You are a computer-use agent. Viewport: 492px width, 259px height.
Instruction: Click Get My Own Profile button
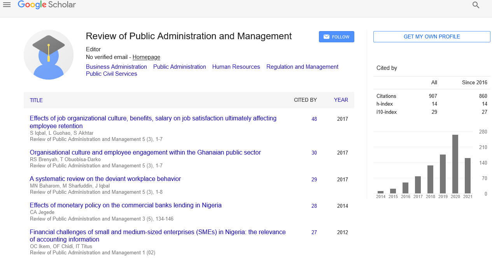point(432,37)
